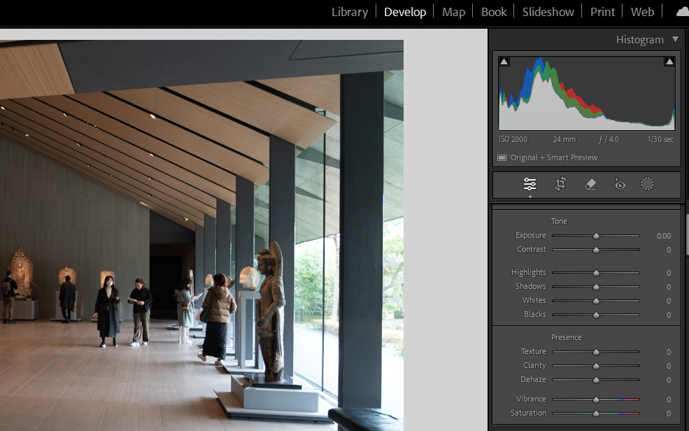Click the Texture value field
The width and height of the screenshot is (689, 431).
(668, 352)
